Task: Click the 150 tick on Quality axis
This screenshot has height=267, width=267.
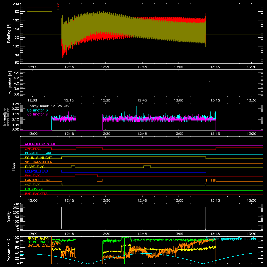Action: pyautogui.click(x=16, y=217)
